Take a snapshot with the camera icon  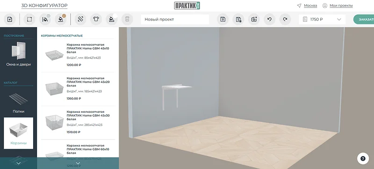[254, 19]
